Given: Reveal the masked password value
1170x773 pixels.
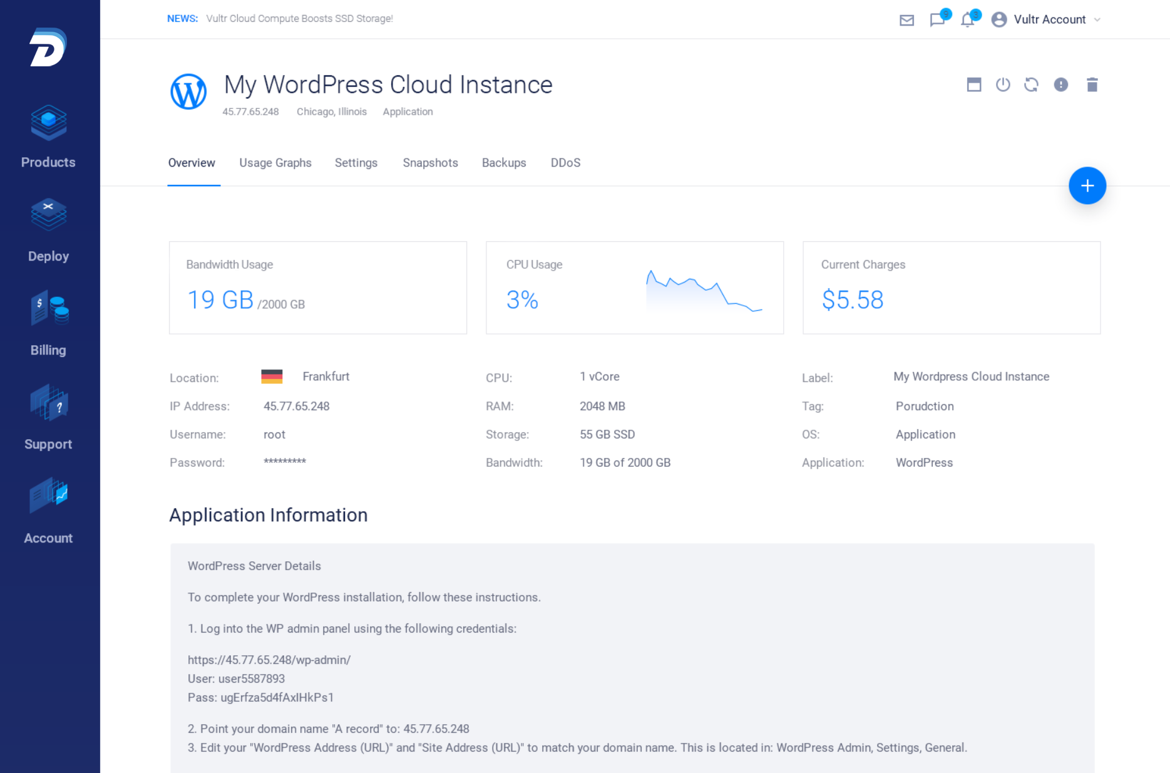Looking at the screenshot, I should (x=285, y=462).
